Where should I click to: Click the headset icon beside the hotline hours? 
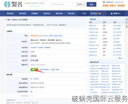point(104,2)
